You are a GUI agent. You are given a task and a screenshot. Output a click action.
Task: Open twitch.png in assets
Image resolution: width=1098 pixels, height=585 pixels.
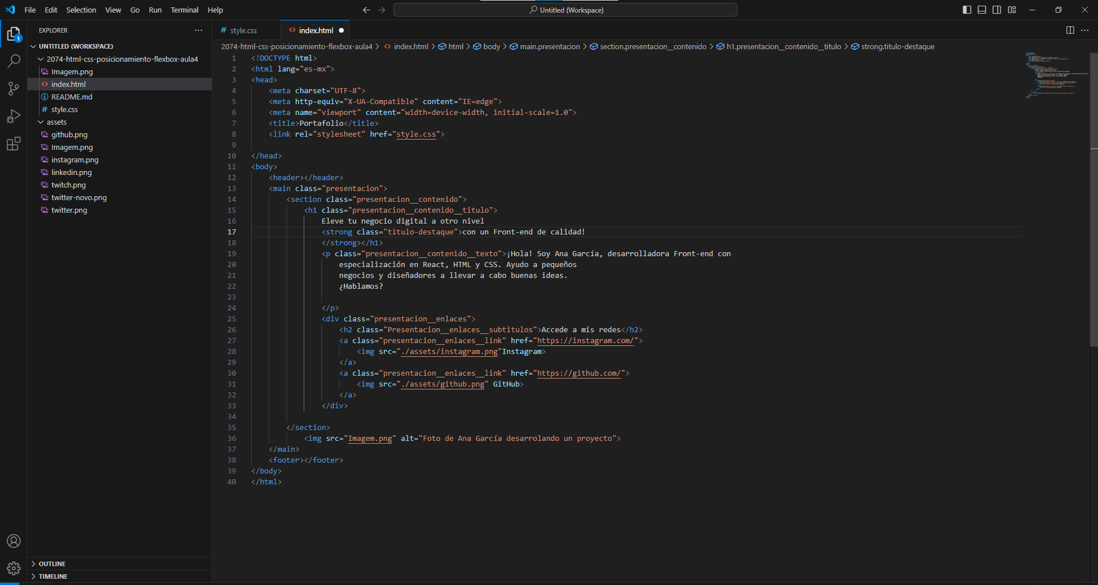pos(120,185)
